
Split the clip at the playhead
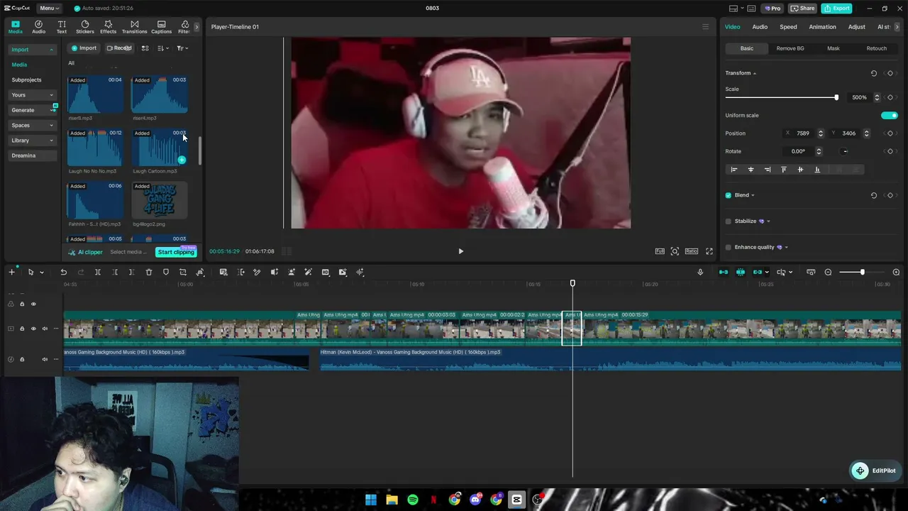click(x=98, y=273)
